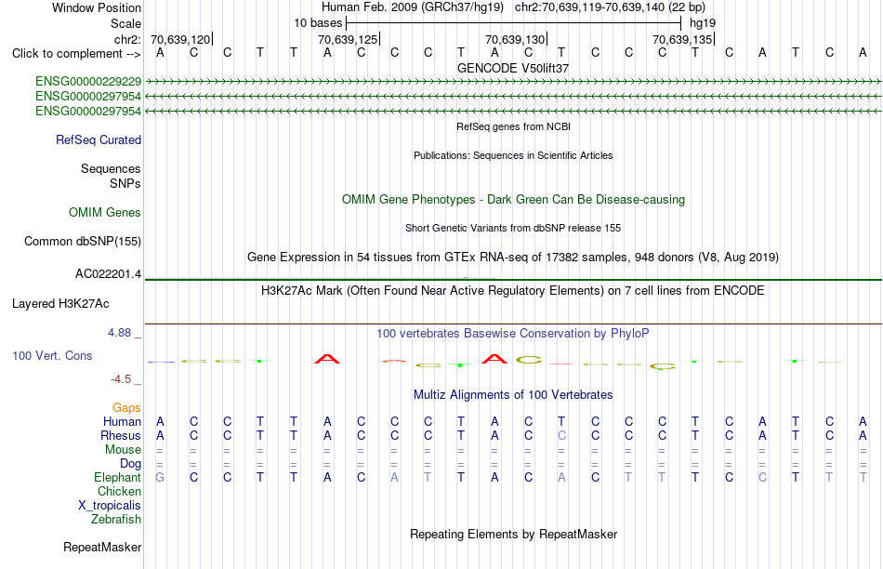Click 'Short Genetic Variants from dbSNP' title
Viewport: 883px width, 569px height.
point(513,228)
